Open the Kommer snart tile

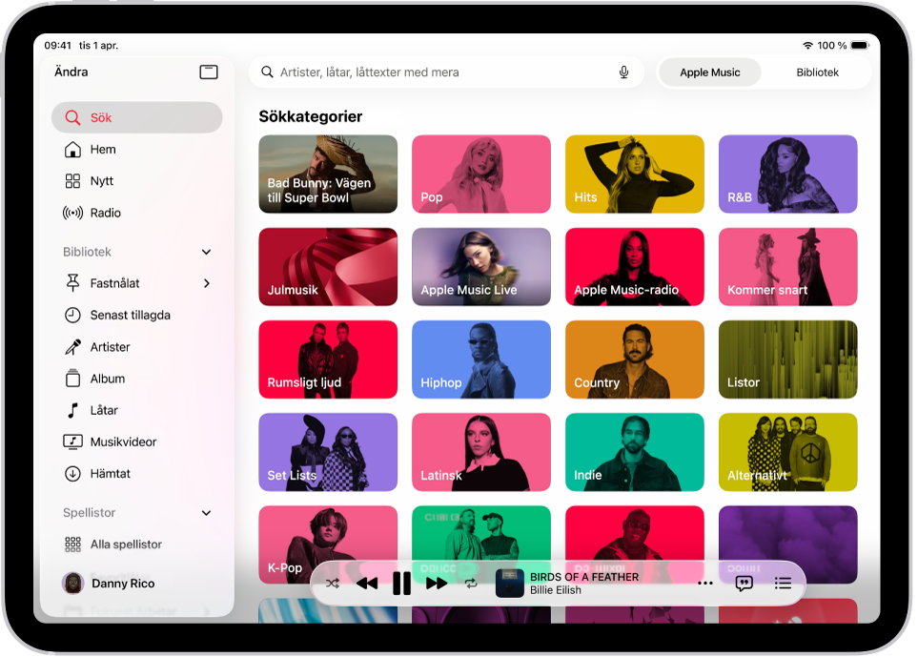pos(788,267)
